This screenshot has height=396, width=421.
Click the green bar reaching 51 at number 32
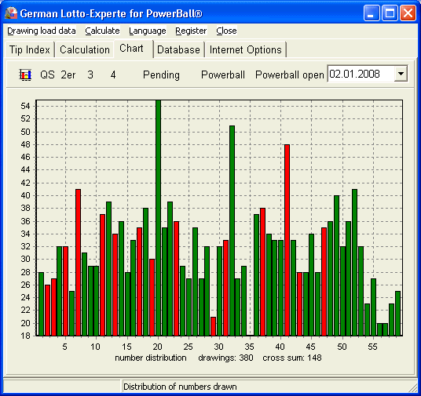[232, 231]
